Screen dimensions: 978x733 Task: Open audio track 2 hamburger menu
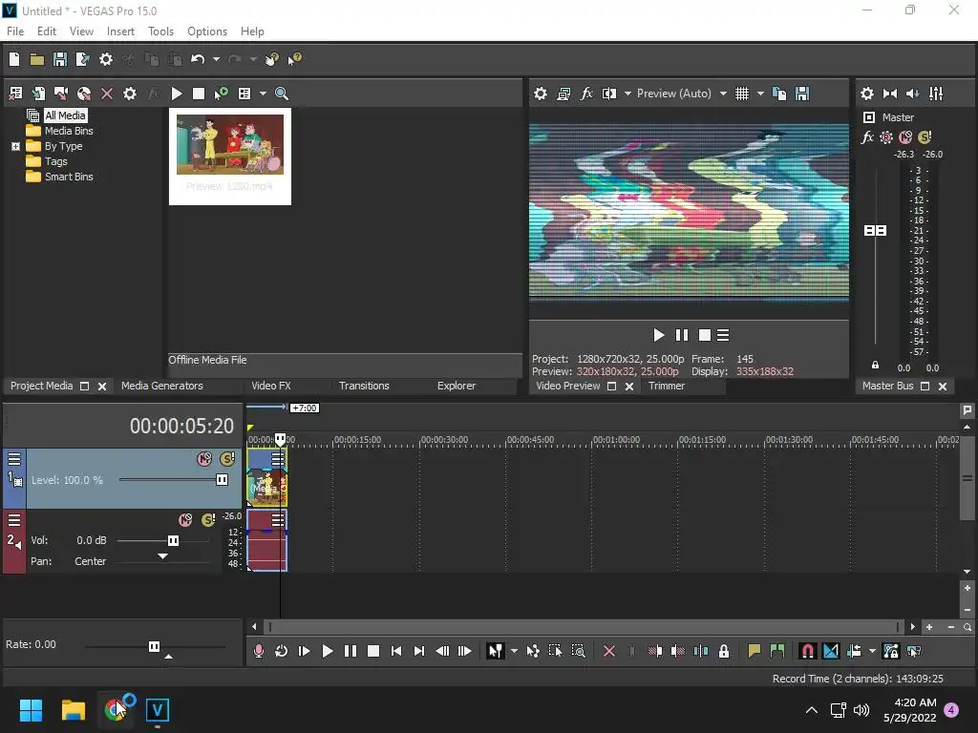[x=14, y=520]
